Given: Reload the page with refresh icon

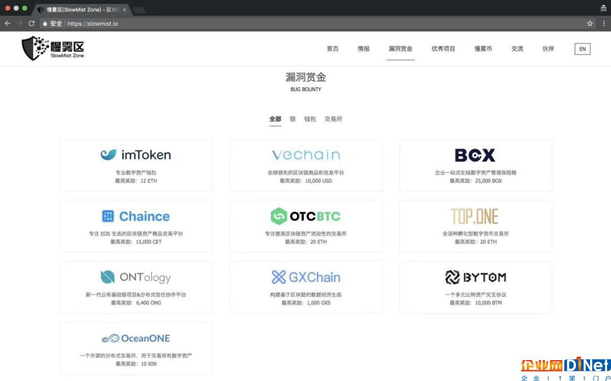Looking at the screenshot, I should coord(32,23).
